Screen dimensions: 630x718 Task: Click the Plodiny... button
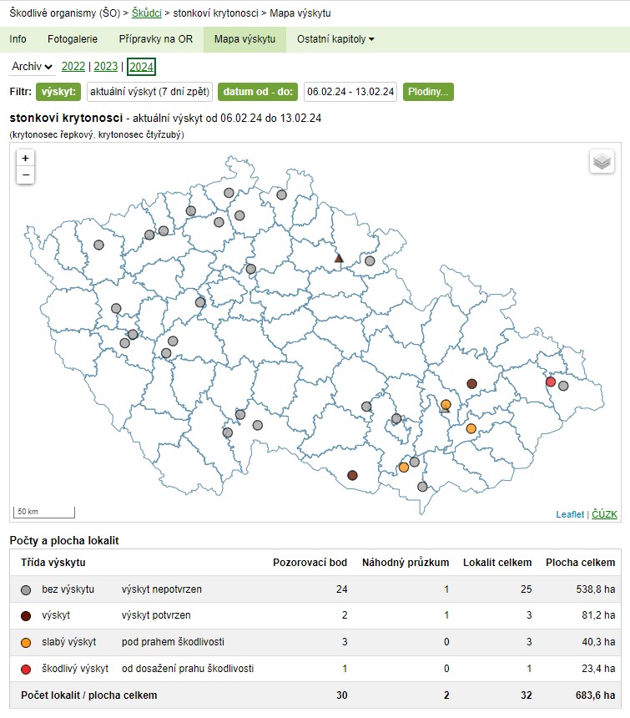point(428,92)
